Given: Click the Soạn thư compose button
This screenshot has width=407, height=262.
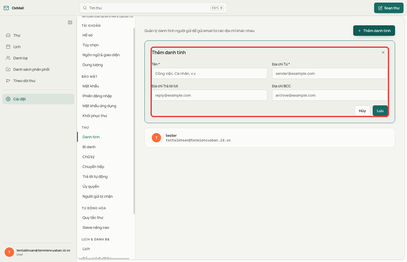Looking at the screenshot, I should click(389, 8).
